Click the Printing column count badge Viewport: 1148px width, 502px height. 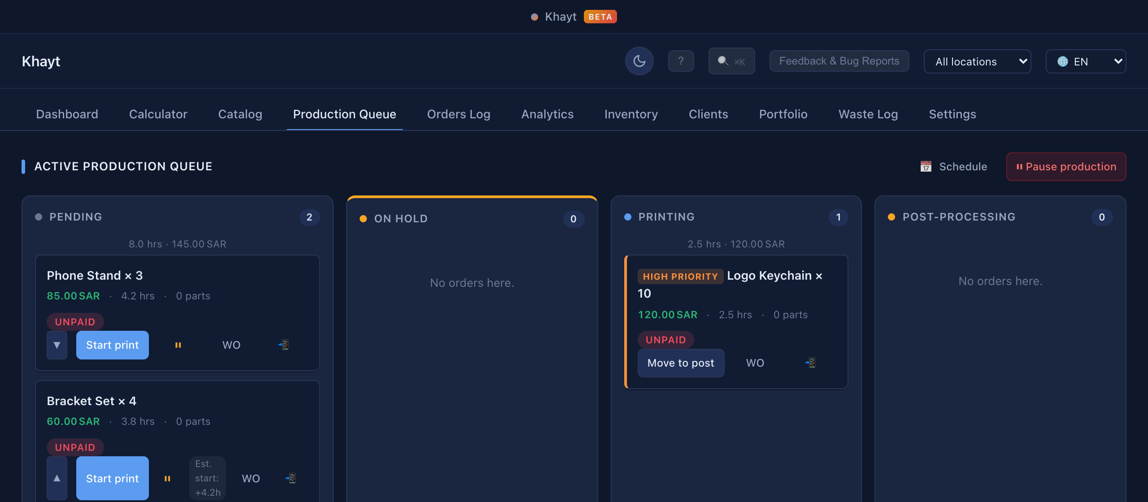click(x=838, y=217)
